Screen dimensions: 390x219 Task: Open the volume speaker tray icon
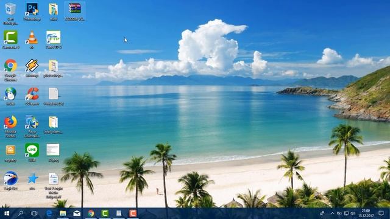pyautogui.click(x=353, y=214)
